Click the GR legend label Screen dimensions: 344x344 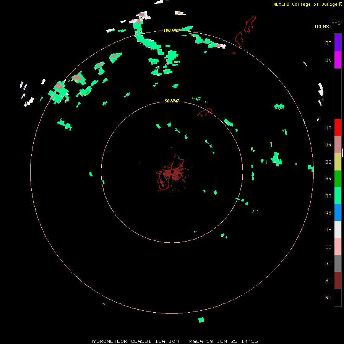pyautogui.click(x=328, y=145)
